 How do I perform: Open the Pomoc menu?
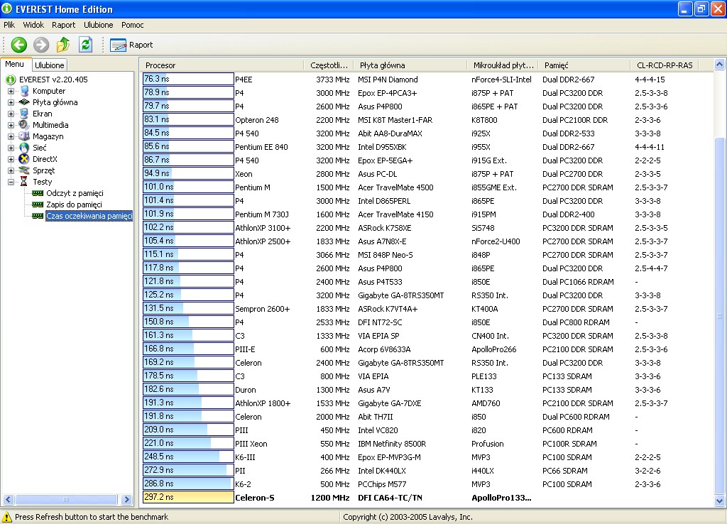click(133, 25)
